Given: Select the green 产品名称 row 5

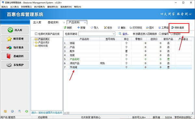Looking at the screenshot, I should [128, 59].
